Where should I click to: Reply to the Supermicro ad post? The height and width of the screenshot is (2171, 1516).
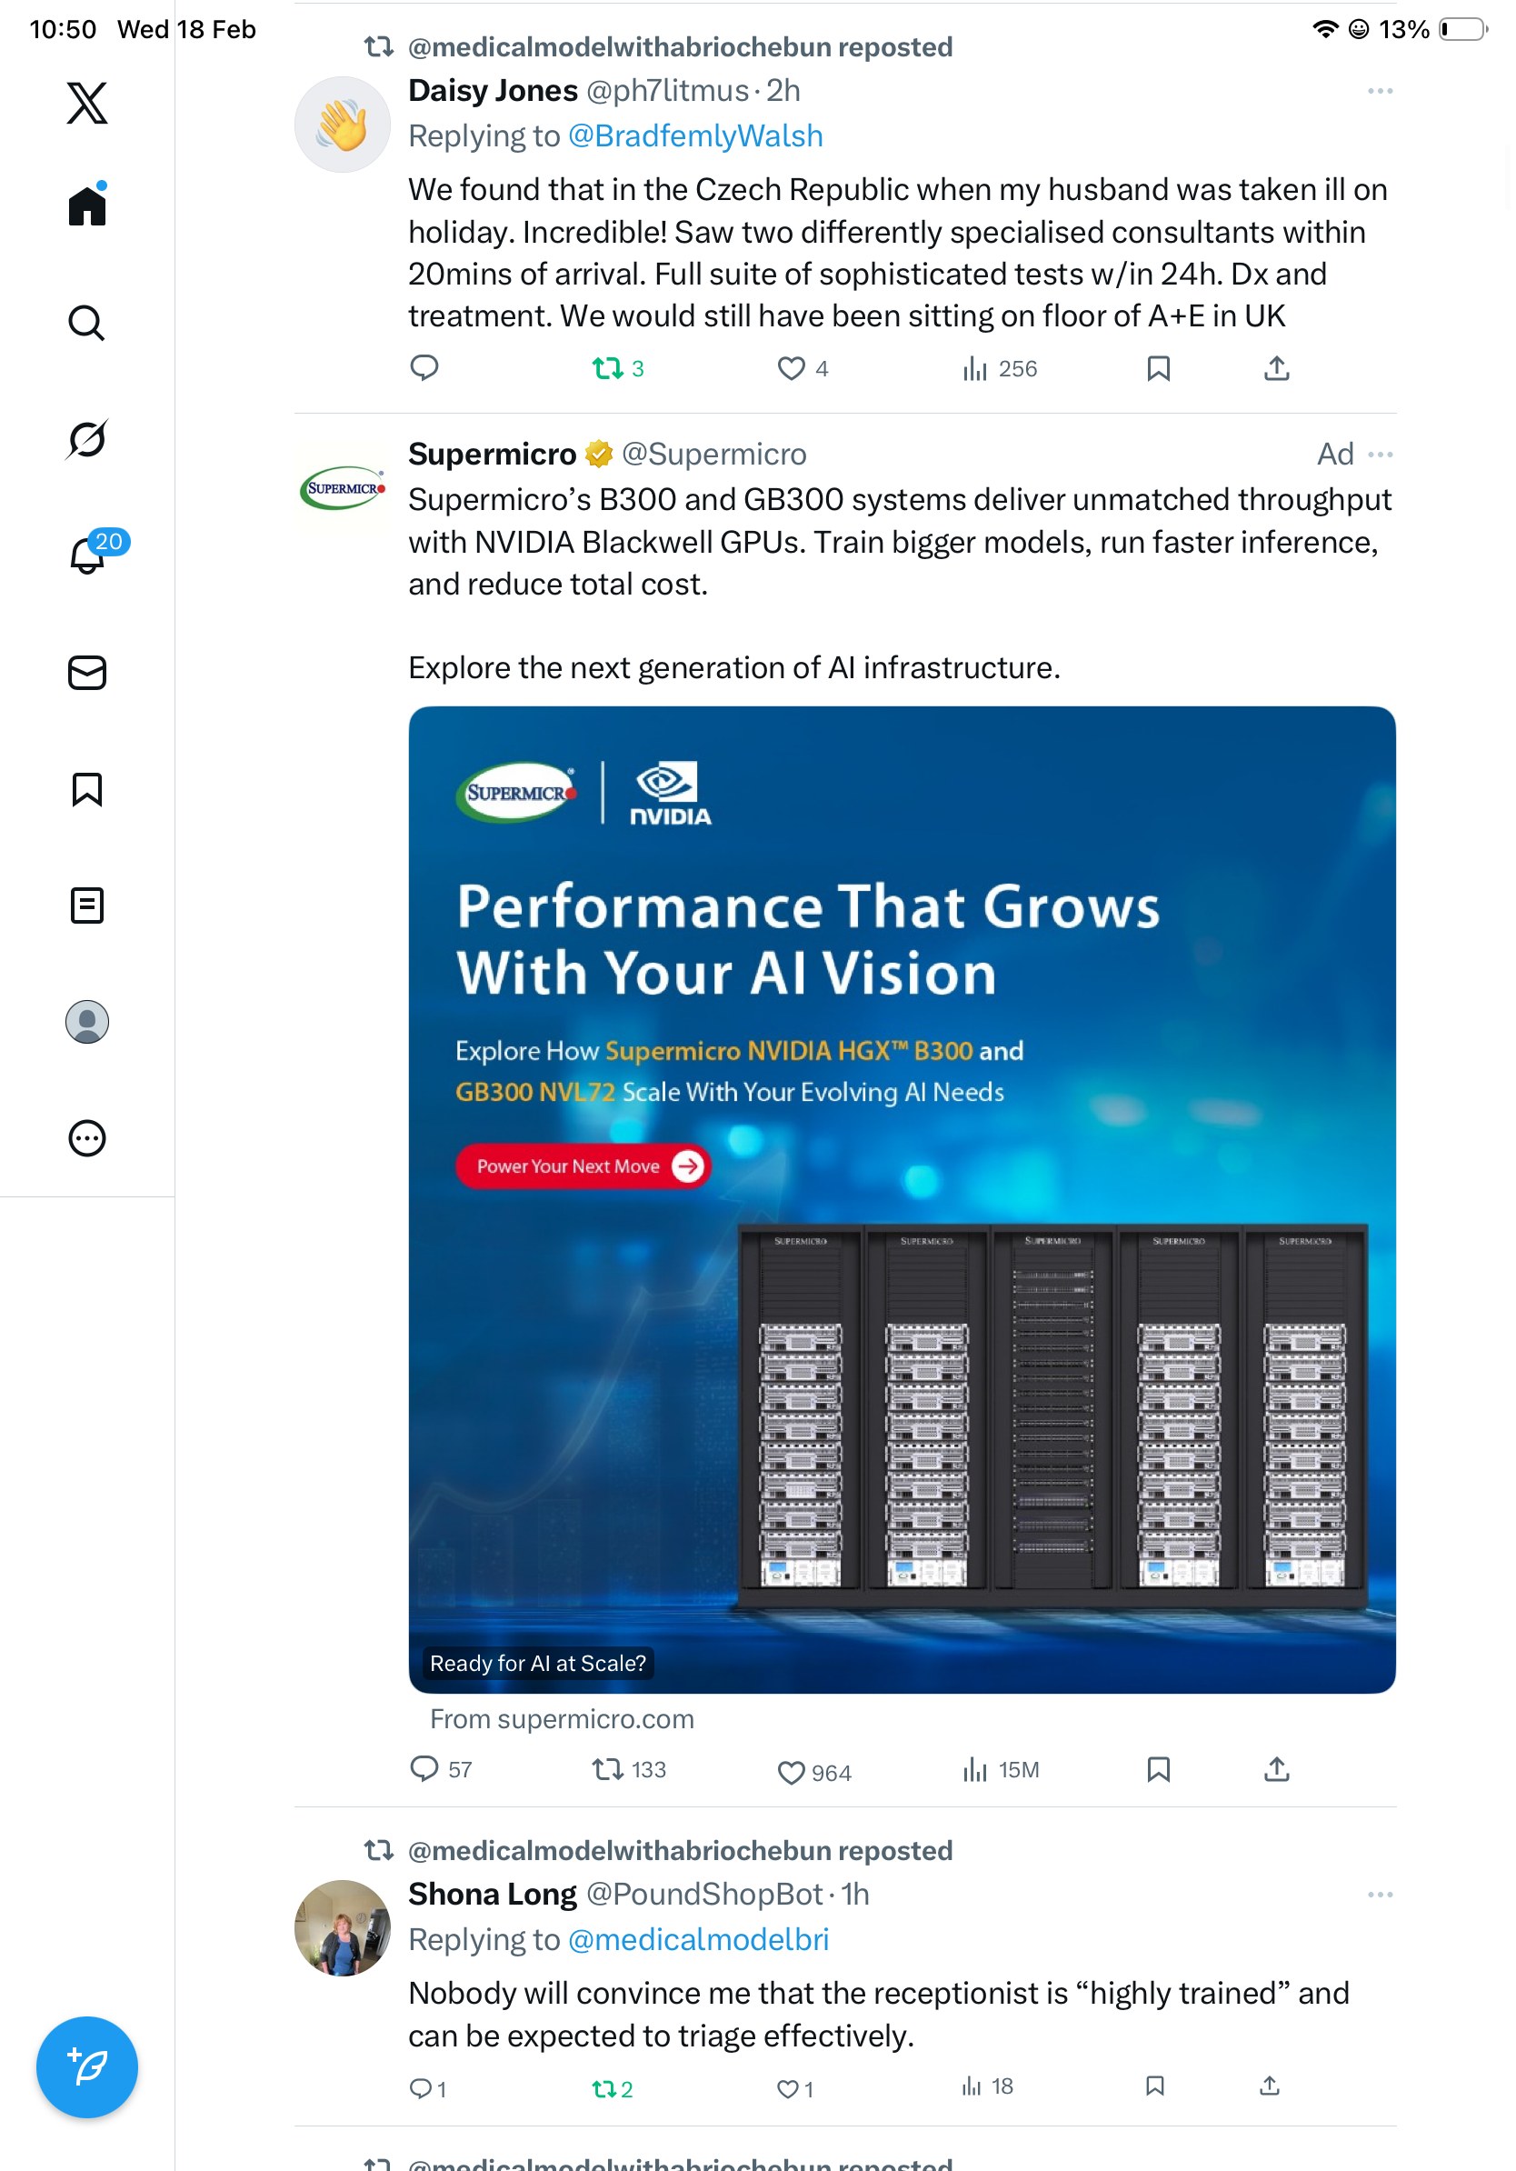[x=424, y=1768]
